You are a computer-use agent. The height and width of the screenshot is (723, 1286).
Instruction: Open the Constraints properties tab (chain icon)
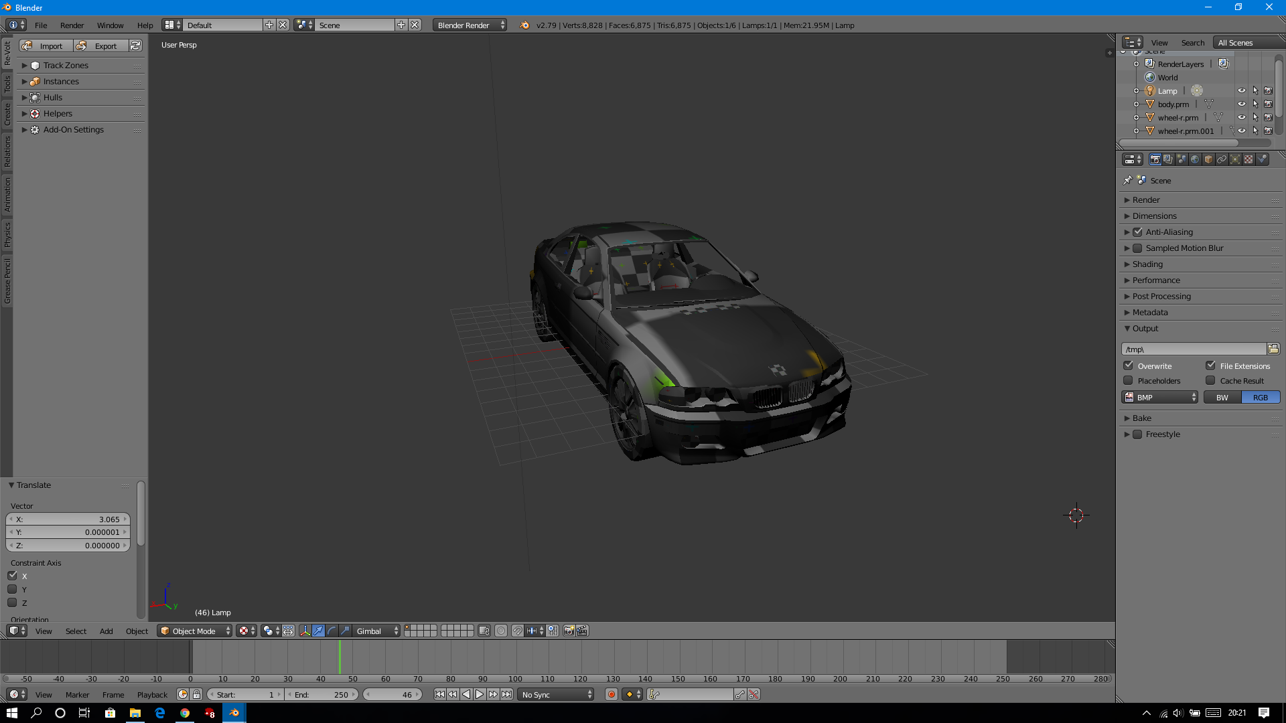(x=1222, y=159)
